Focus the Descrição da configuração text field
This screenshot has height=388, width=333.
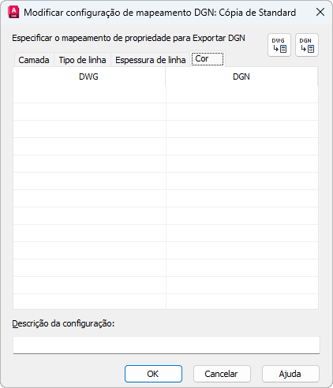pyautogui.click(x=166, y=345)
